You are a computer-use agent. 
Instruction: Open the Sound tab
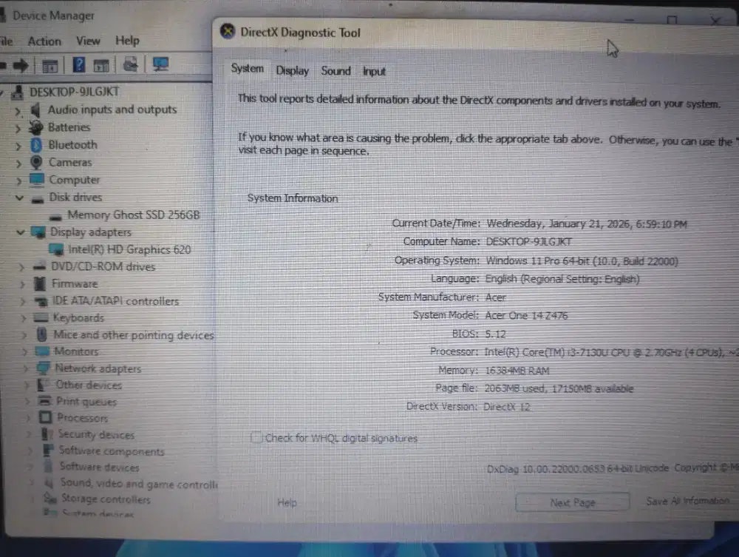coord(336,70)
